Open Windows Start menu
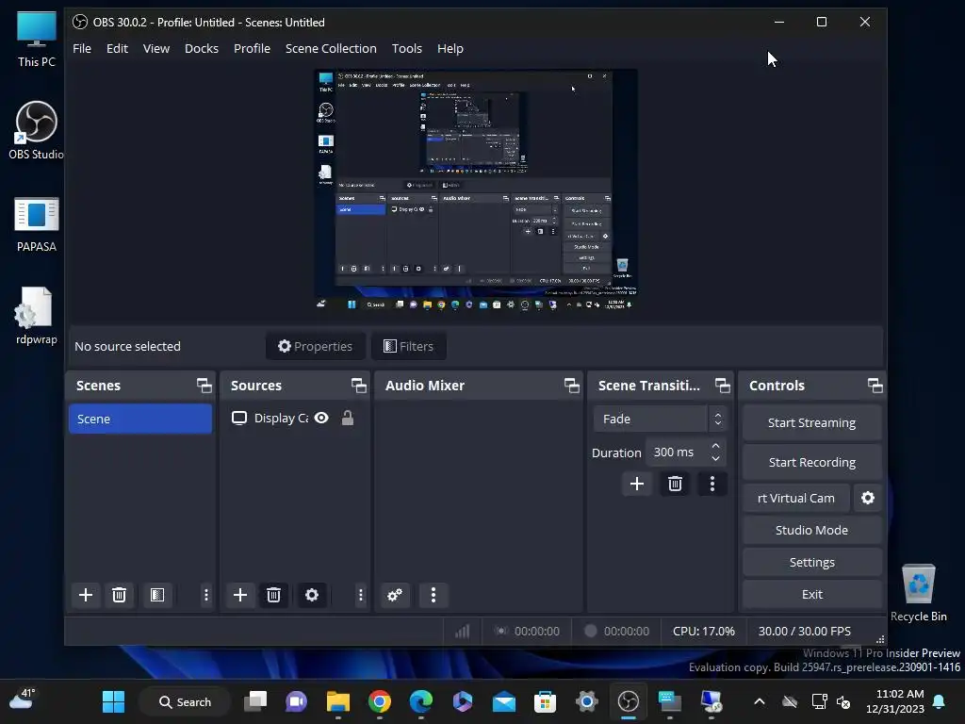This screenshot has width=965, height=724. [x=113, y=701]
